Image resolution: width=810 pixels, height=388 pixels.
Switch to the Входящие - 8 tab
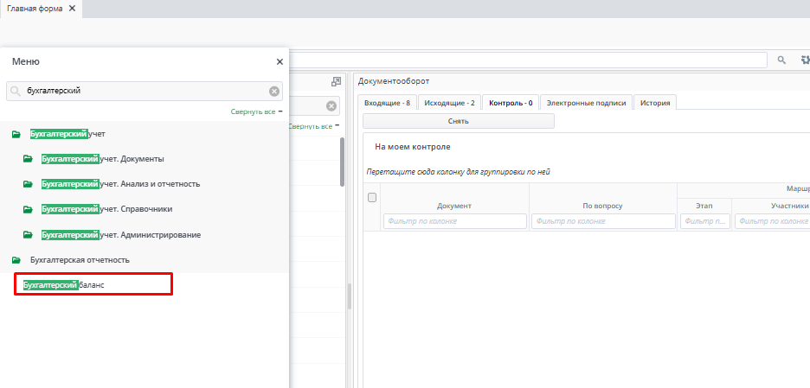pyautogui.click(x=387, y=103)
